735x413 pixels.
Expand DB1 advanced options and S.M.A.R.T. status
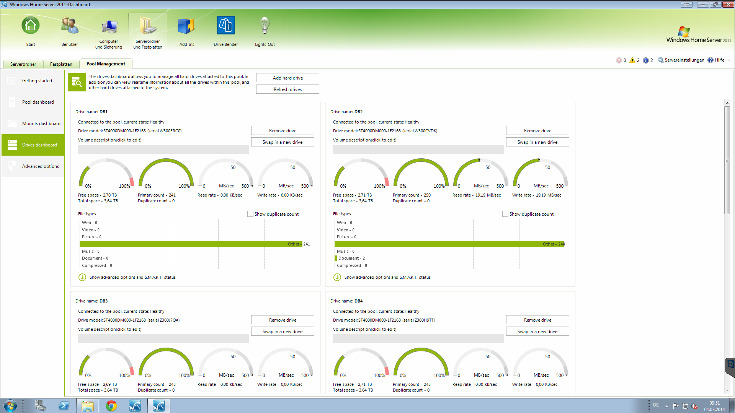tap(82, 277)
